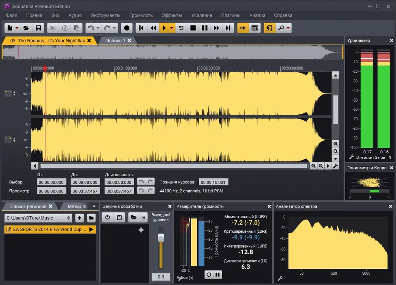The image size is (396, 285).
Task: Expand the C:\Users\DTore\Music path combo box
Action: click(38, 218)
